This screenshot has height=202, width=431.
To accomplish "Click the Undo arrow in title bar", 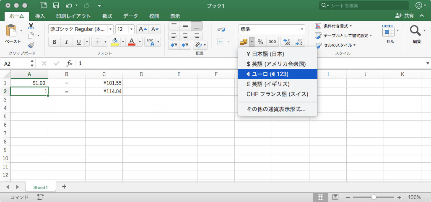I will [69, 5].
